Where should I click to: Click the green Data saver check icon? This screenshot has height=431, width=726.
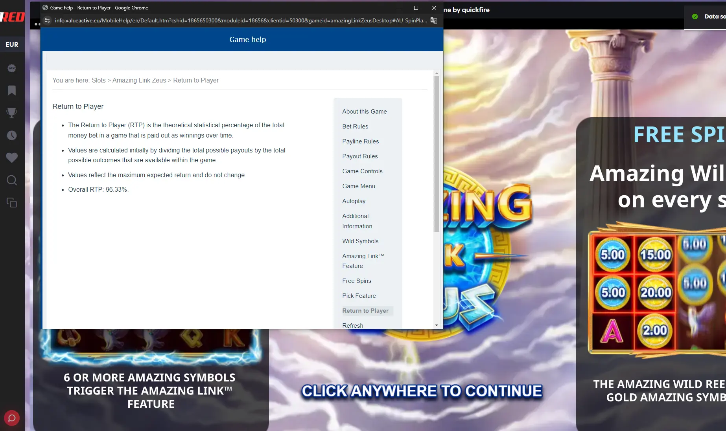click(x=695, y=17)
